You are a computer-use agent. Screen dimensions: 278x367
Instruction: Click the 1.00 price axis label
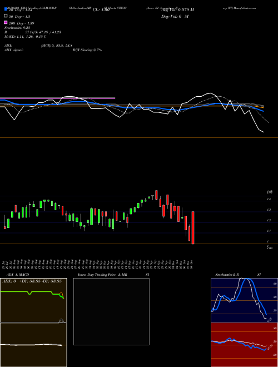(x=270, y=248)
